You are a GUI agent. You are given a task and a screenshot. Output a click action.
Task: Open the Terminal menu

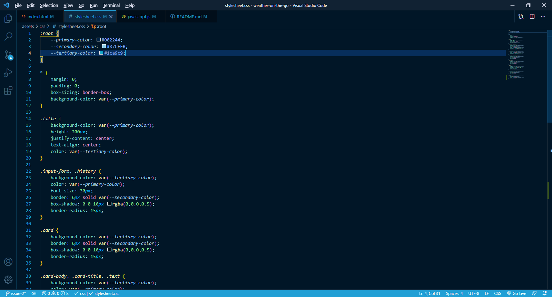(x=111, y=5)
